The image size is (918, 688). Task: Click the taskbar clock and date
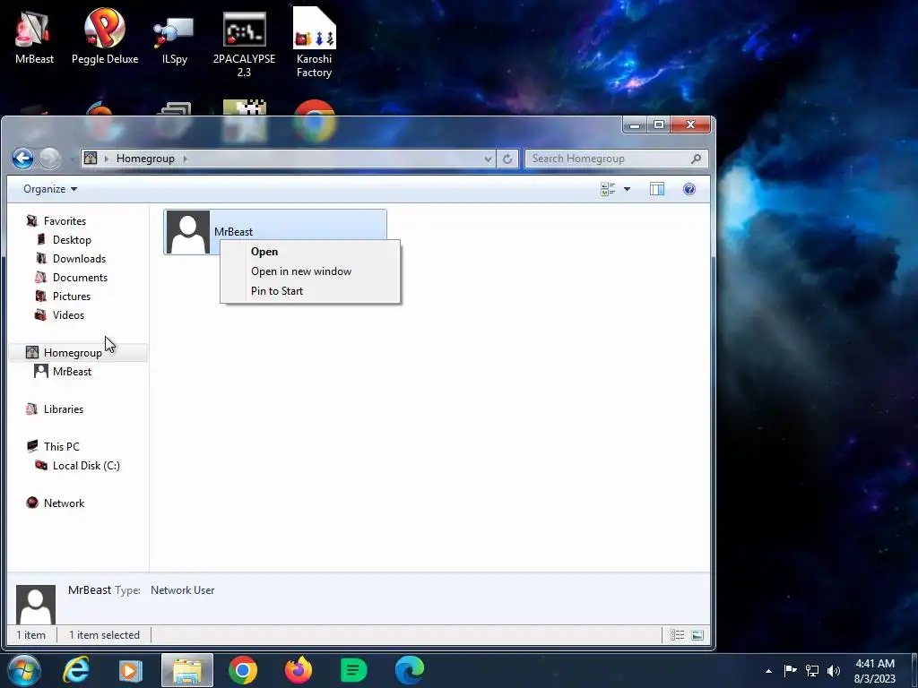point(875,671)
